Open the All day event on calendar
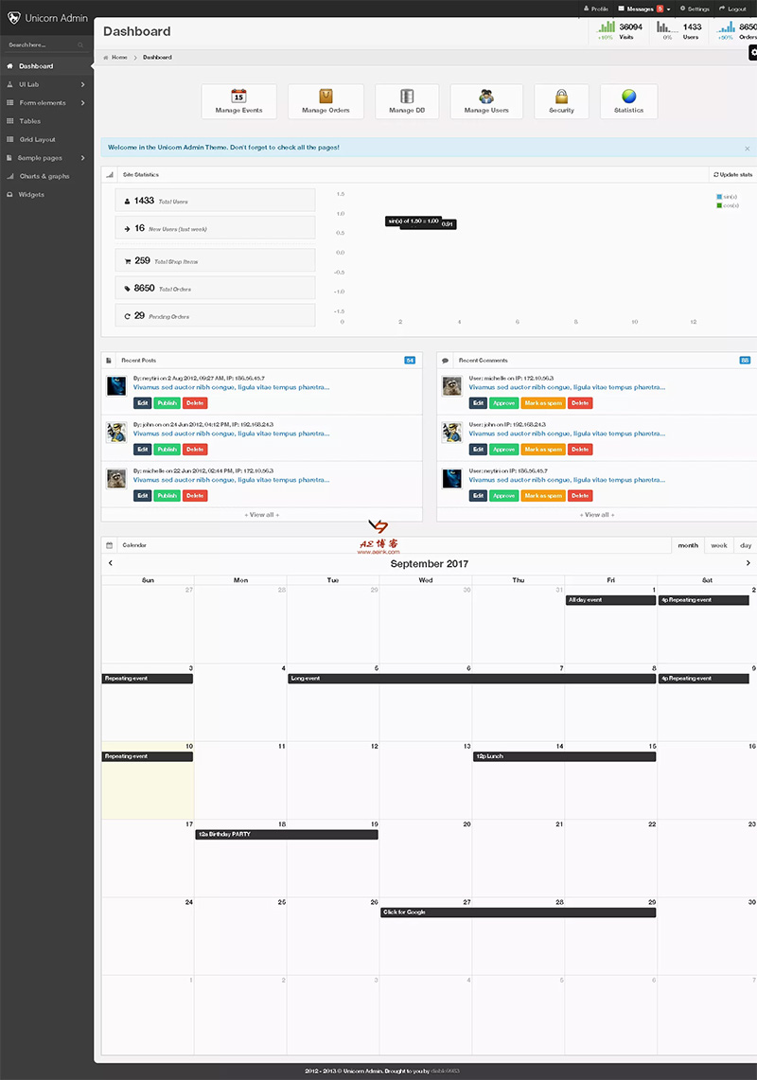Image resolution: width=757 pixels, height=1080 pixels. 610,600
